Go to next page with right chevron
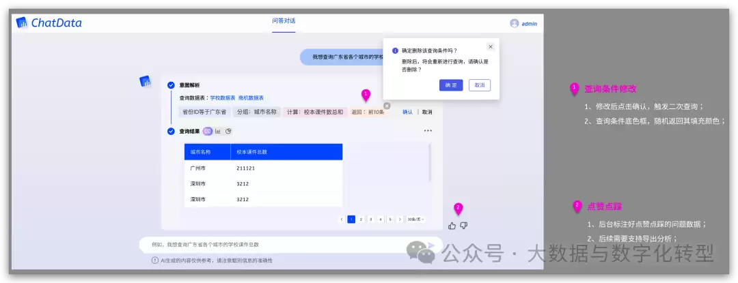Screen dimensions: 738x283 [x=400, y=219]
